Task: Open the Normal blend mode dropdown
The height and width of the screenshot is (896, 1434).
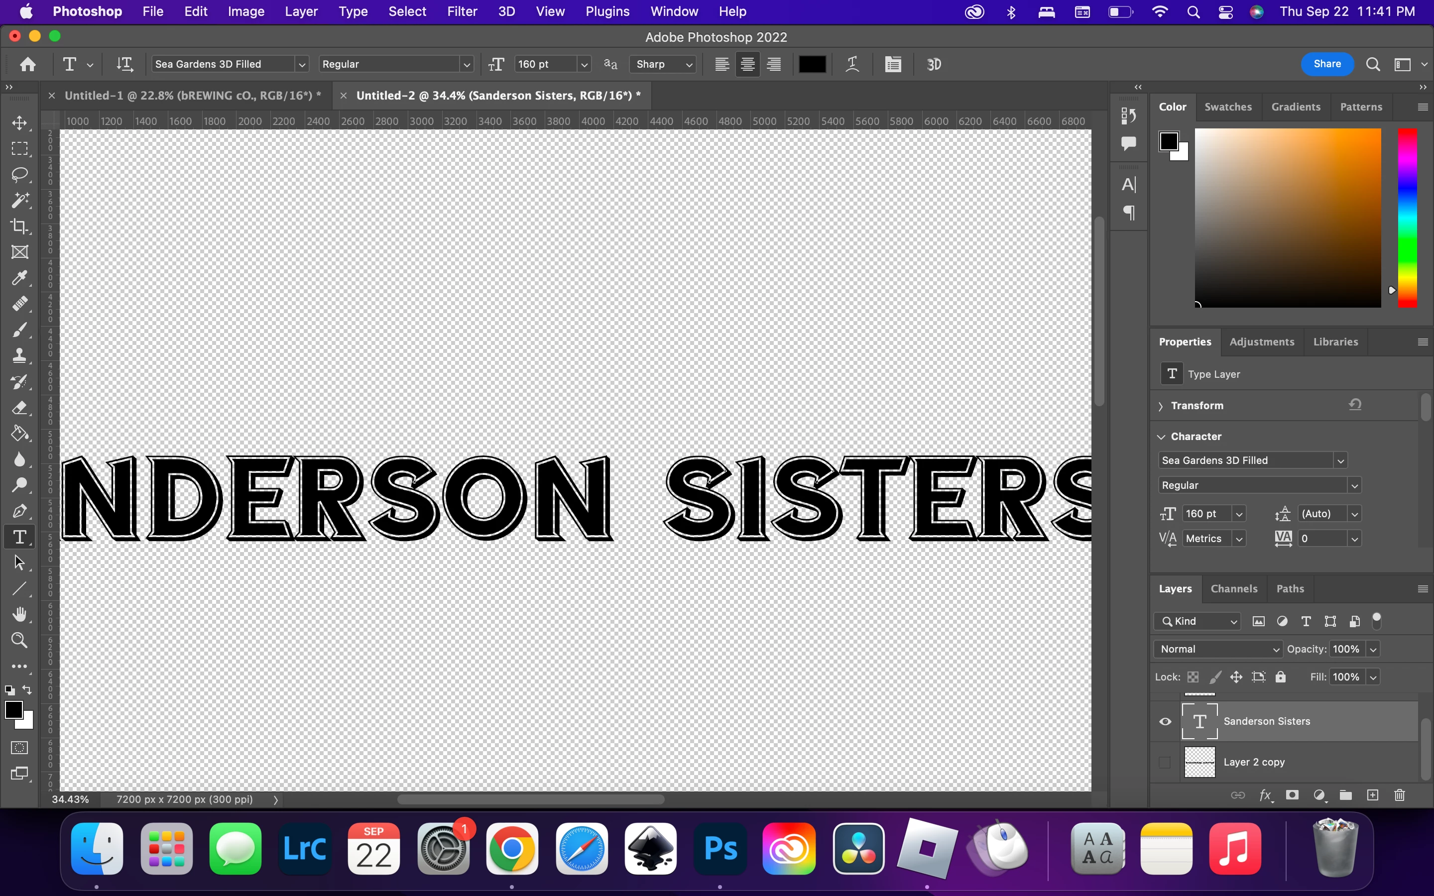Action: tap(1218, 649)
